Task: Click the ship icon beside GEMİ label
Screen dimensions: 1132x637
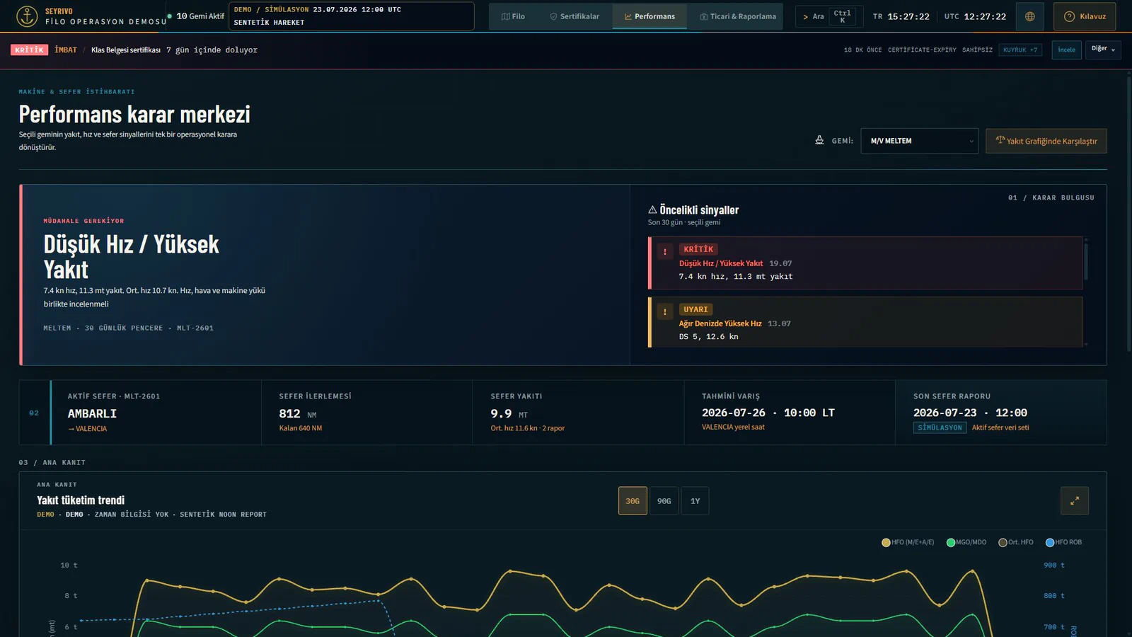Action: pyautogui.click(x=819, y=140)
